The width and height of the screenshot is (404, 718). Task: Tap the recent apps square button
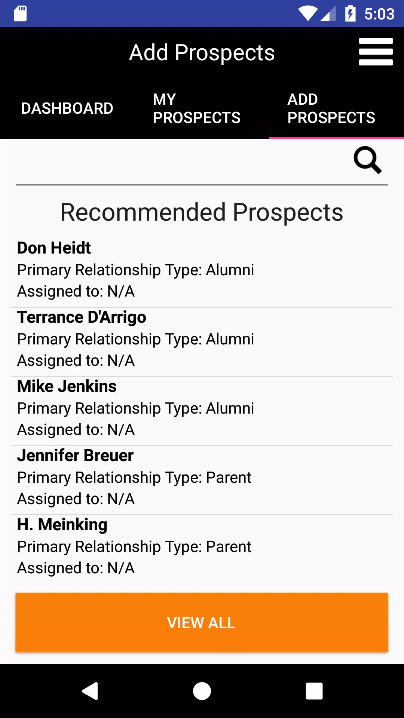point(314,691)
